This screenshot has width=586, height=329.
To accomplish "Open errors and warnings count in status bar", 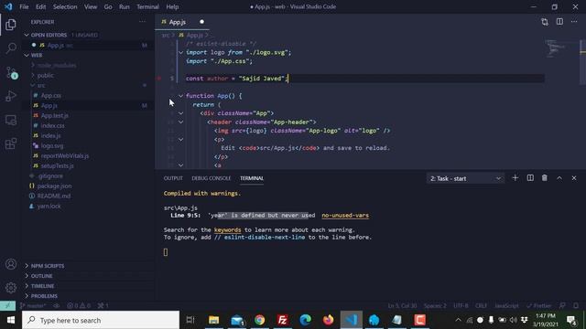I will [79, 305].
